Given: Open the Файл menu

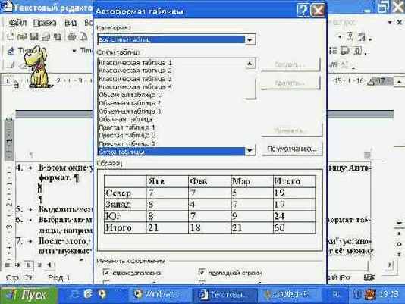Looking at the screenshot, I should point(17,23).
